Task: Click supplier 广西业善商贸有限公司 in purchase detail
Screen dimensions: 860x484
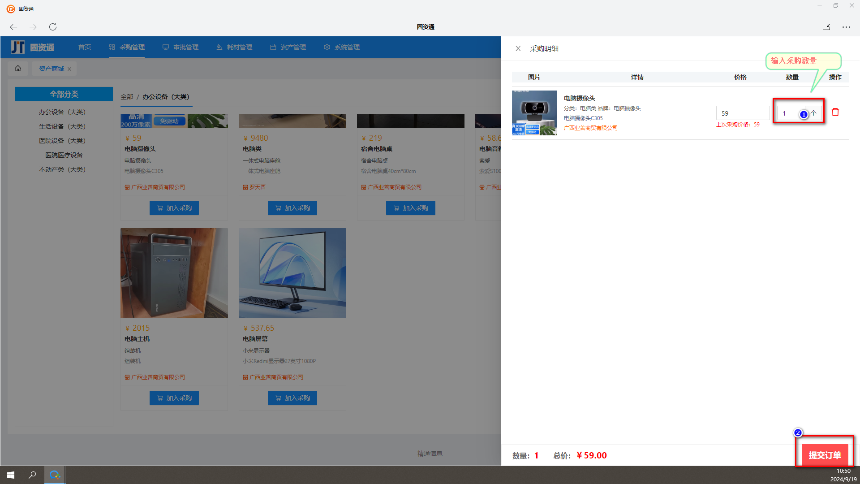Action: click(590, 128)
